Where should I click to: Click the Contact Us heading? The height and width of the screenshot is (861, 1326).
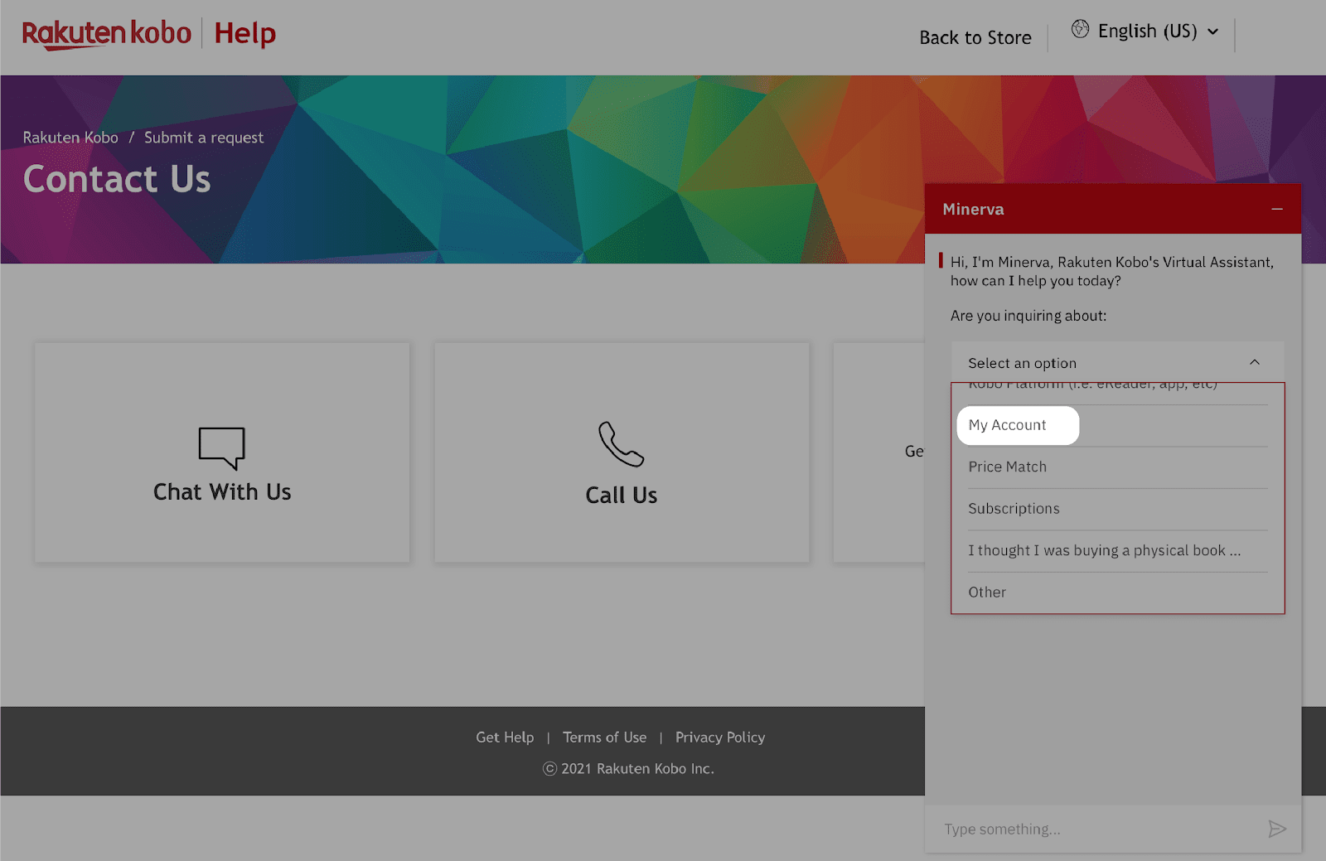pos(117,179)
